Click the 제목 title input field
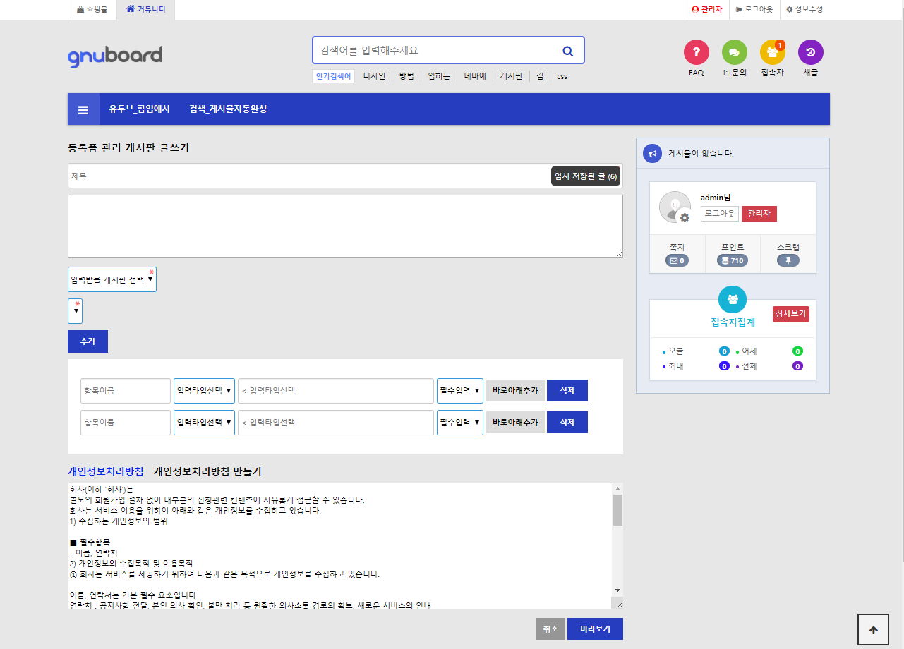The image size is (904, 649). pos(308,176)
